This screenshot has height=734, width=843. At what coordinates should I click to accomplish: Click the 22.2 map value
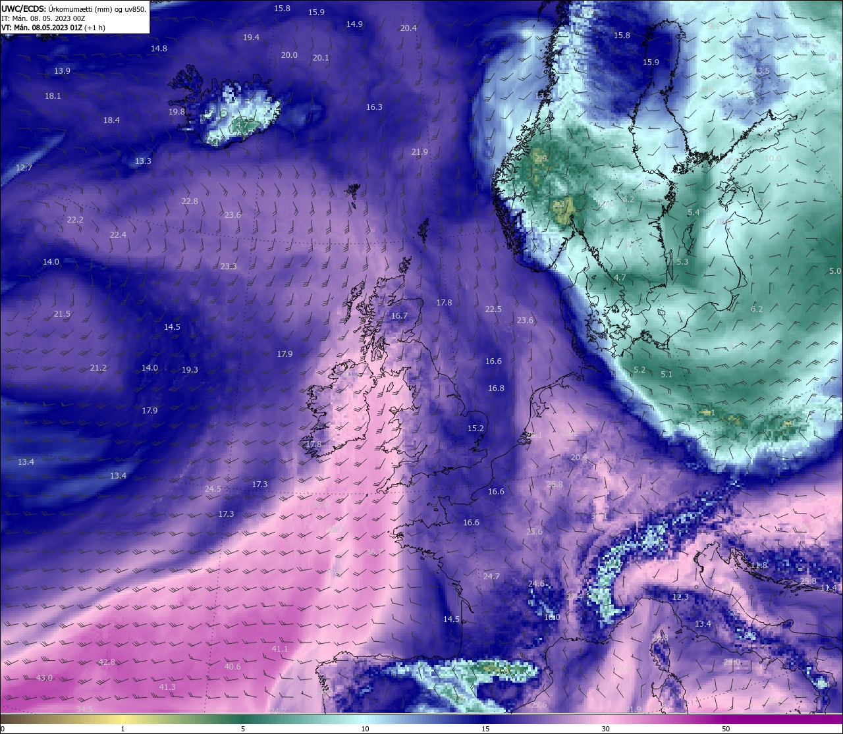75,220
